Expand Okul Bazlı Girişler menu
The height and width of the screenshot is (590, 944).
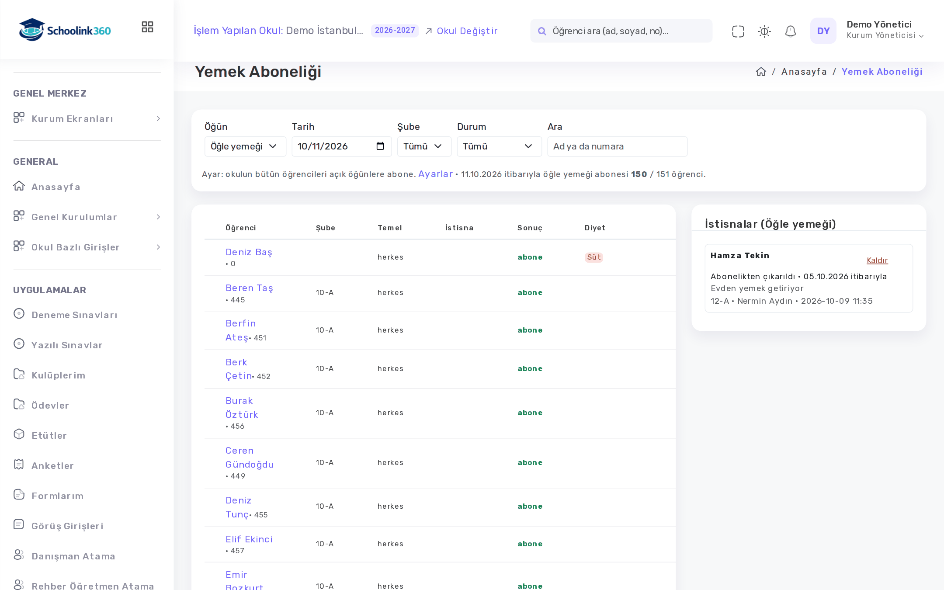(x=87, y=247)
